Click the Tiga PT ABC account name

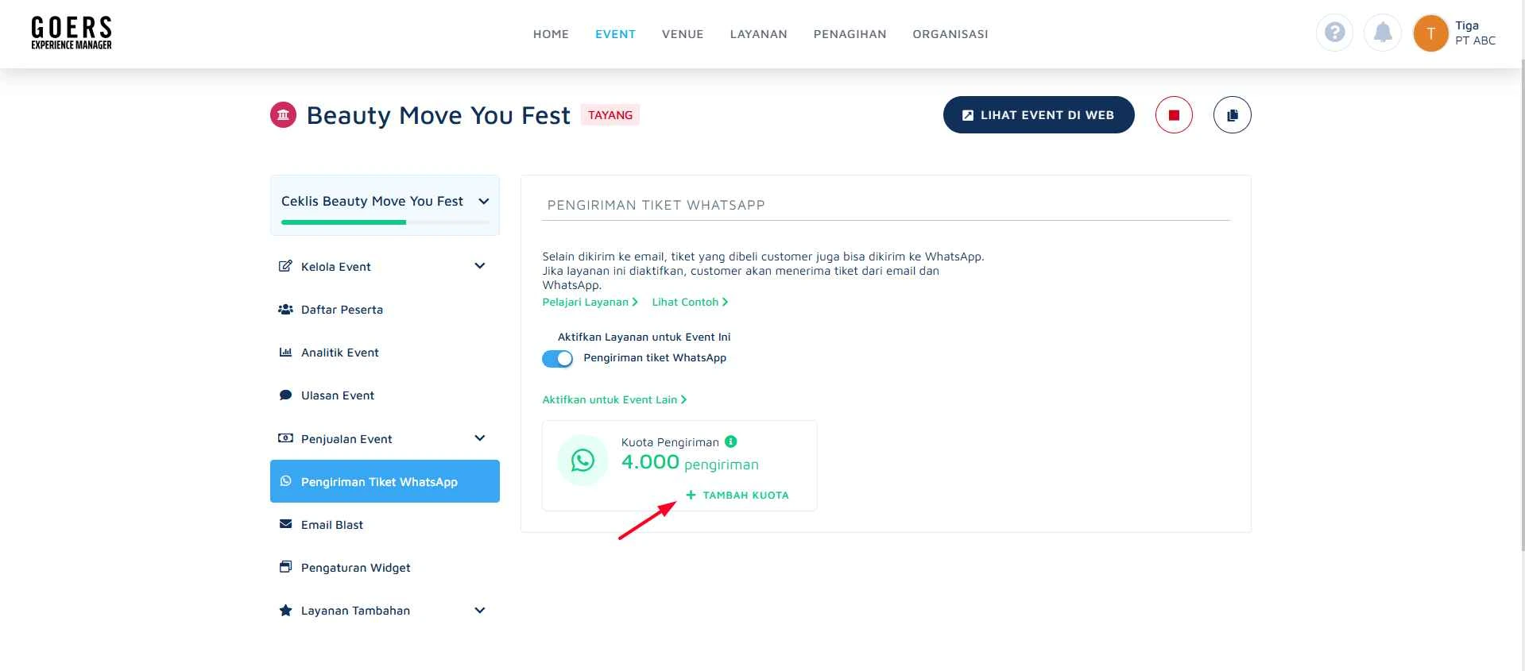pyautogui.click(x=1476, y=33)
